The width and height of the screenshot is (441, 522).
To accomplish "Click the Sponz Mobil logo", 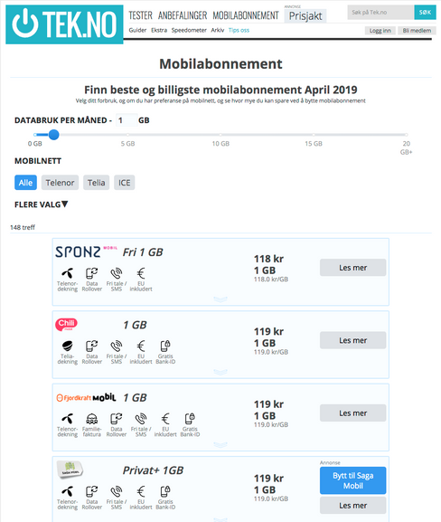I will point(86,252).
